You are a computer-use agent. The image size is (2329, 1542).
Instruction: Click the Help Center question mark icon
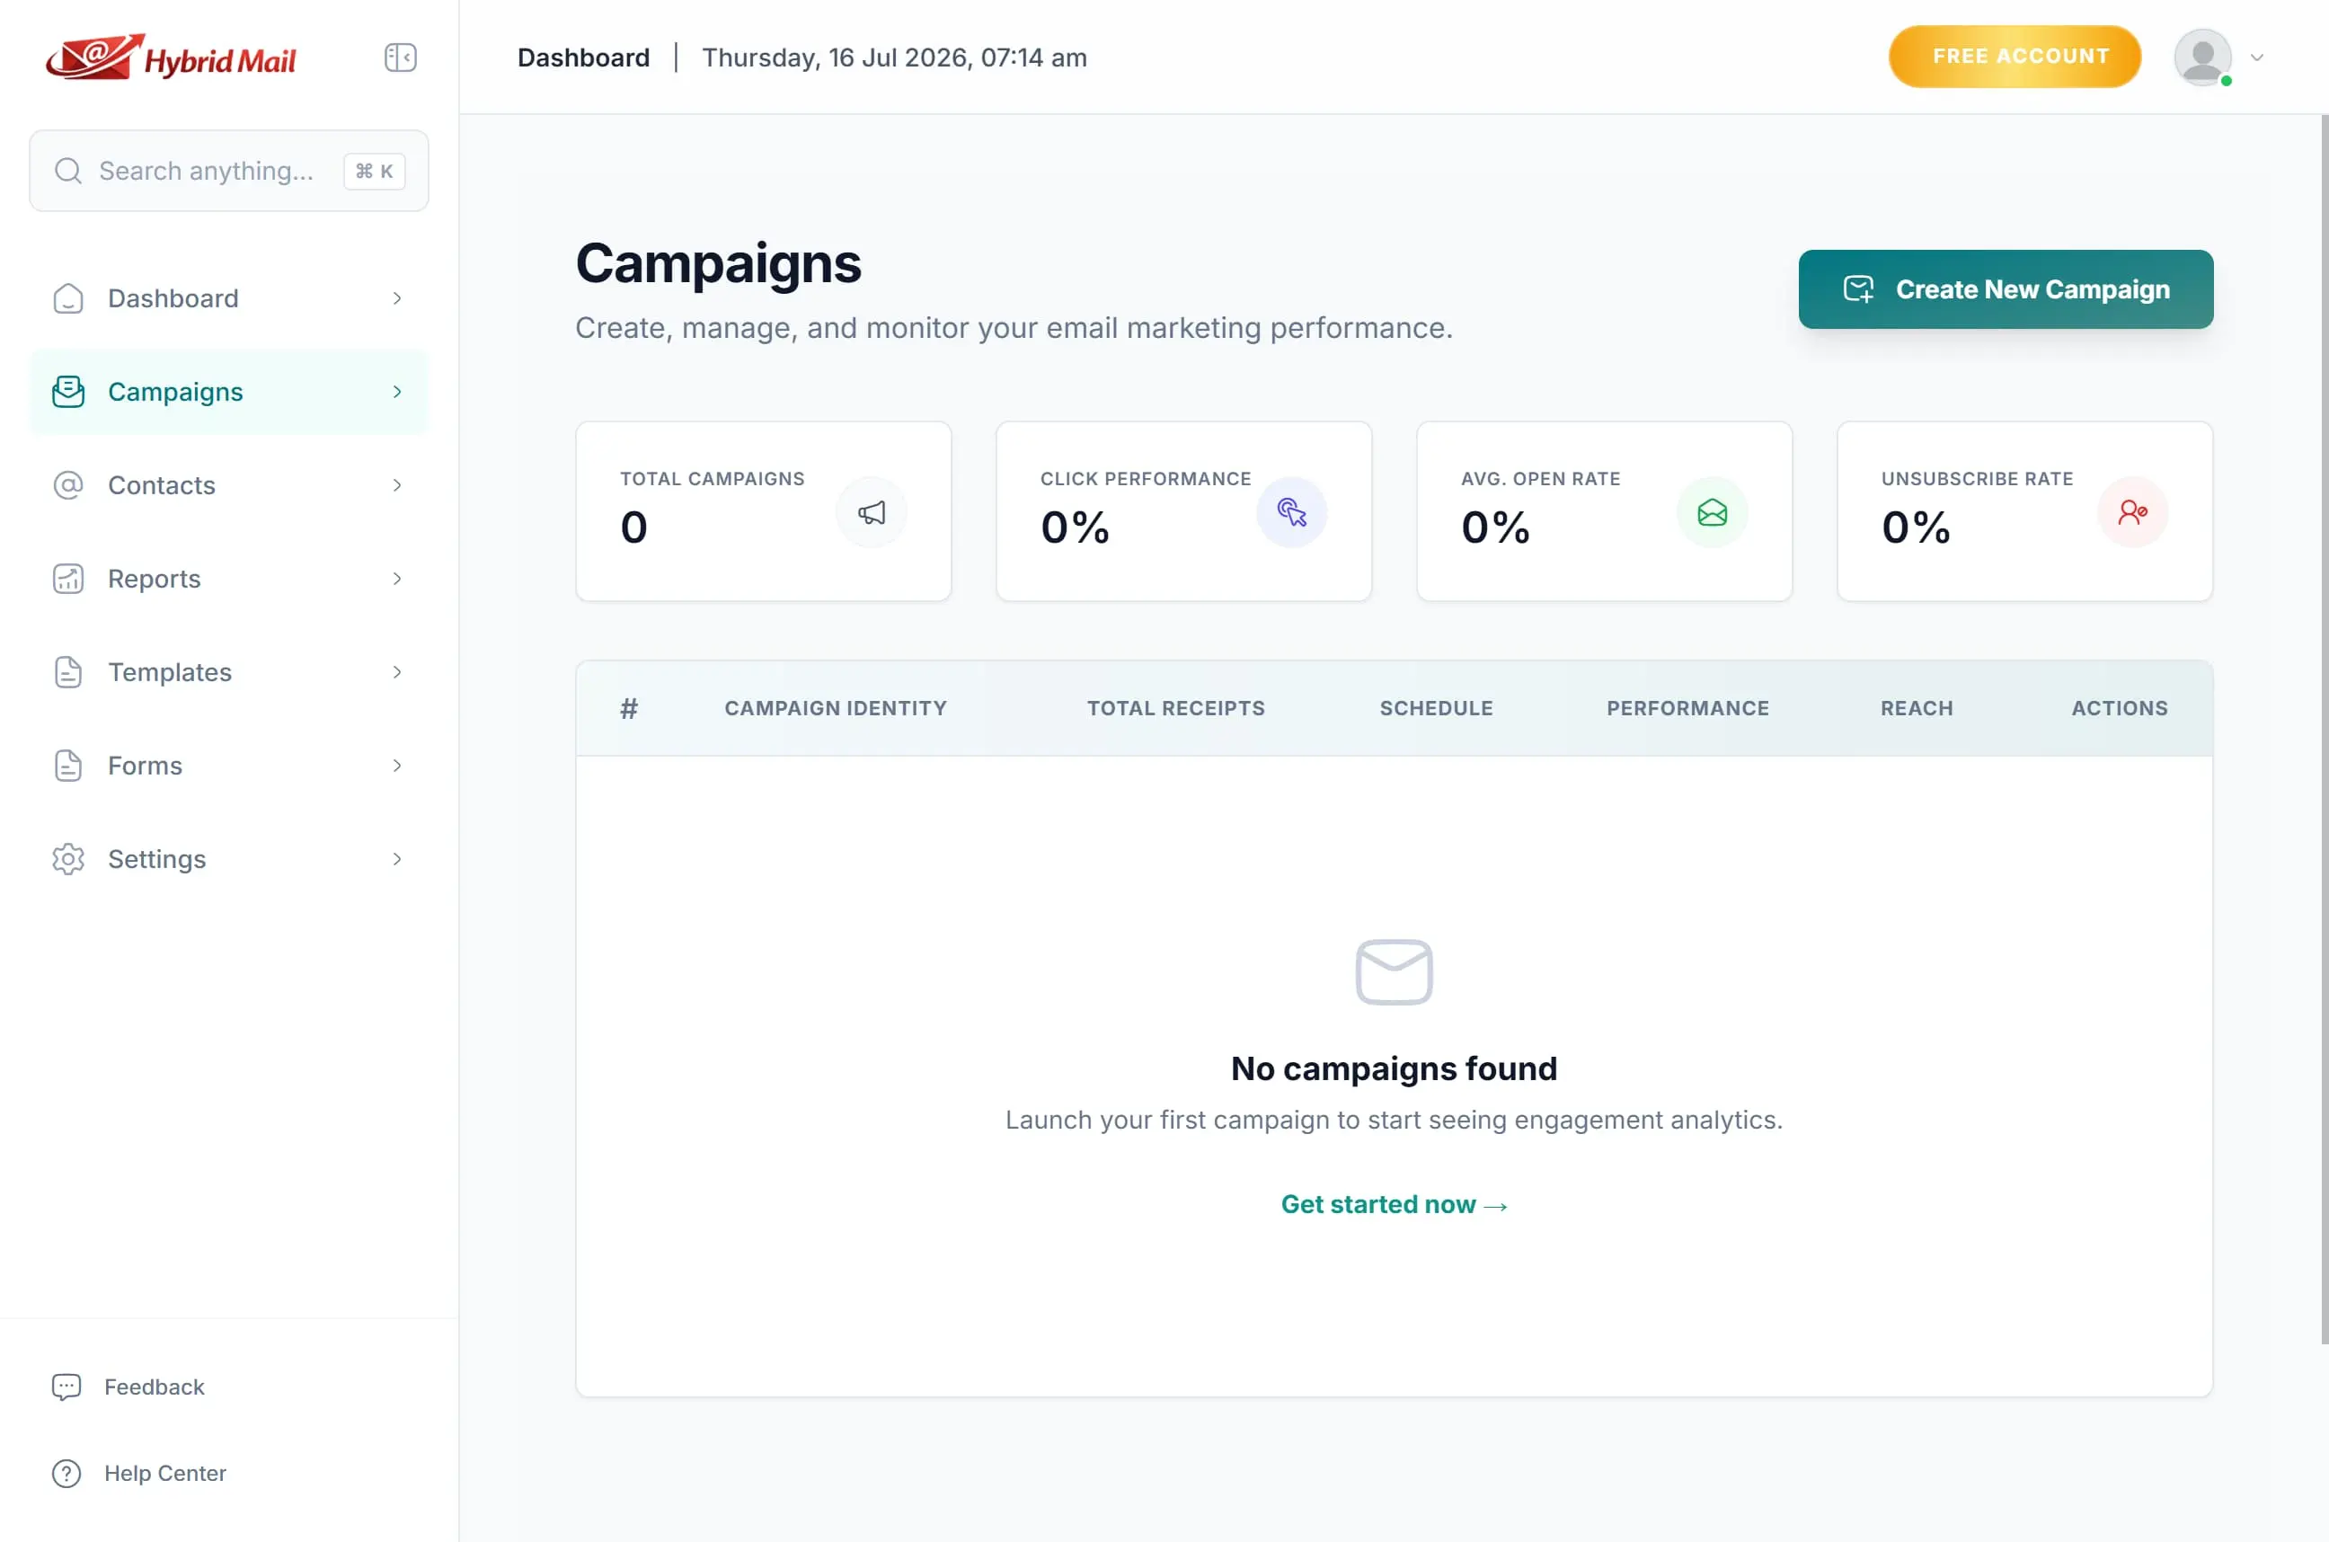click(66, 1473)
